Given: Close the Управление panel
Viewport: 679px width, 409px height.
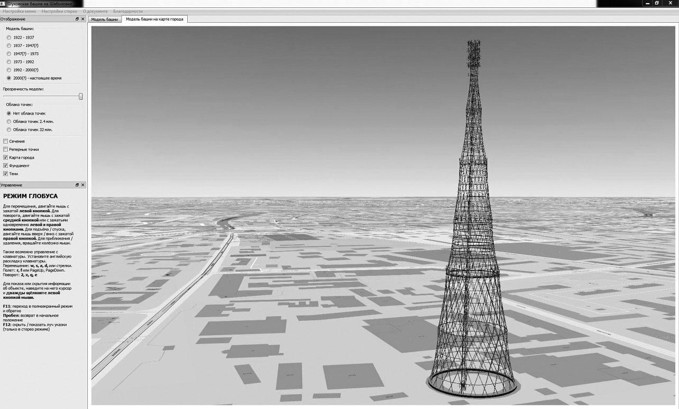Looking at the screenshot, I should (x=83, y=185).
